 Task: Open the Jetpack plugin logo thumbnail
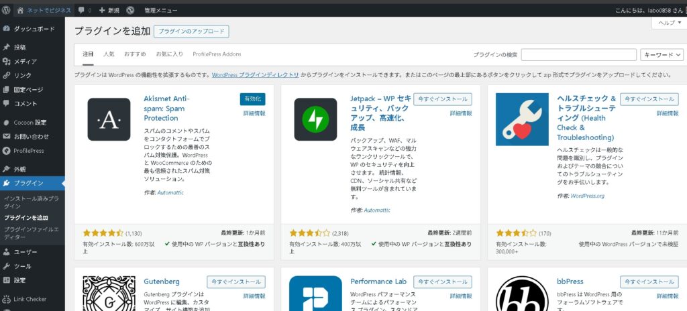click(315, 119)
